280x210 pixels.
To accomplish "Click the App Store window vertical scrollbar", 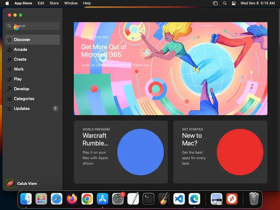I will click(x=279, y=27).
